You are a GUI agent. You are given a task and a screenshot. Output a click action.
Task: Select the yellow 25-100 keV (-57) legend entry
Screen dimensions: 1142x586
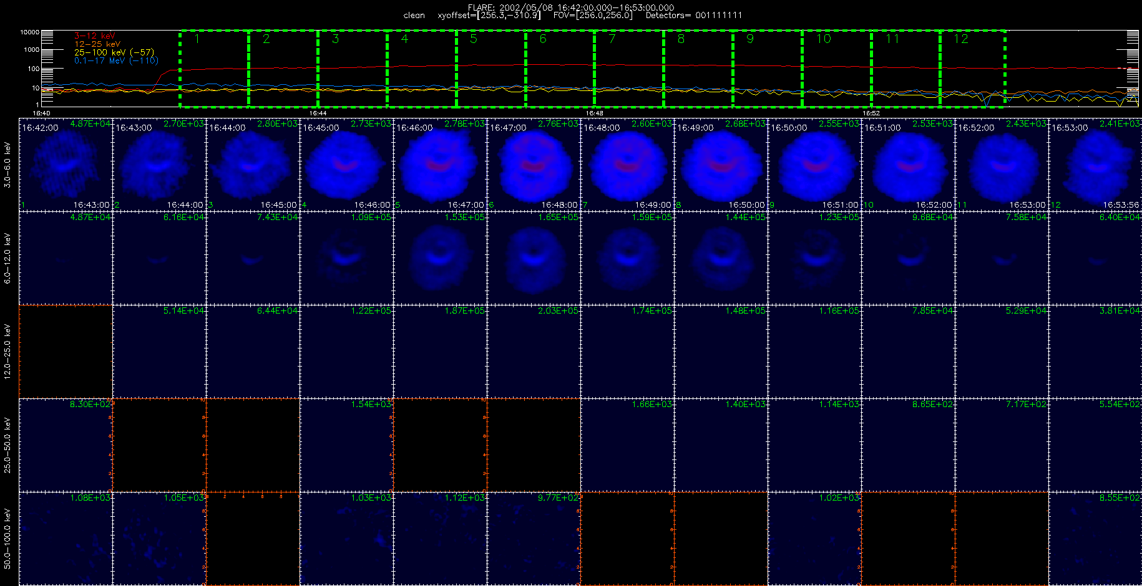[x=114, y=52]
